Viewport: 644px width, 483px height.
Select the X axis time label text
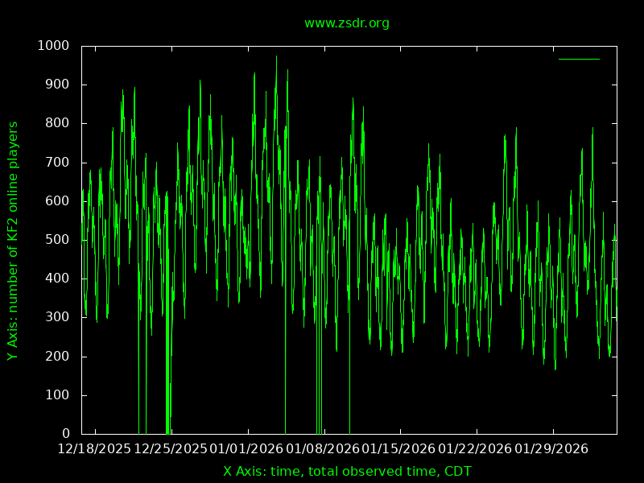(347, 471)
